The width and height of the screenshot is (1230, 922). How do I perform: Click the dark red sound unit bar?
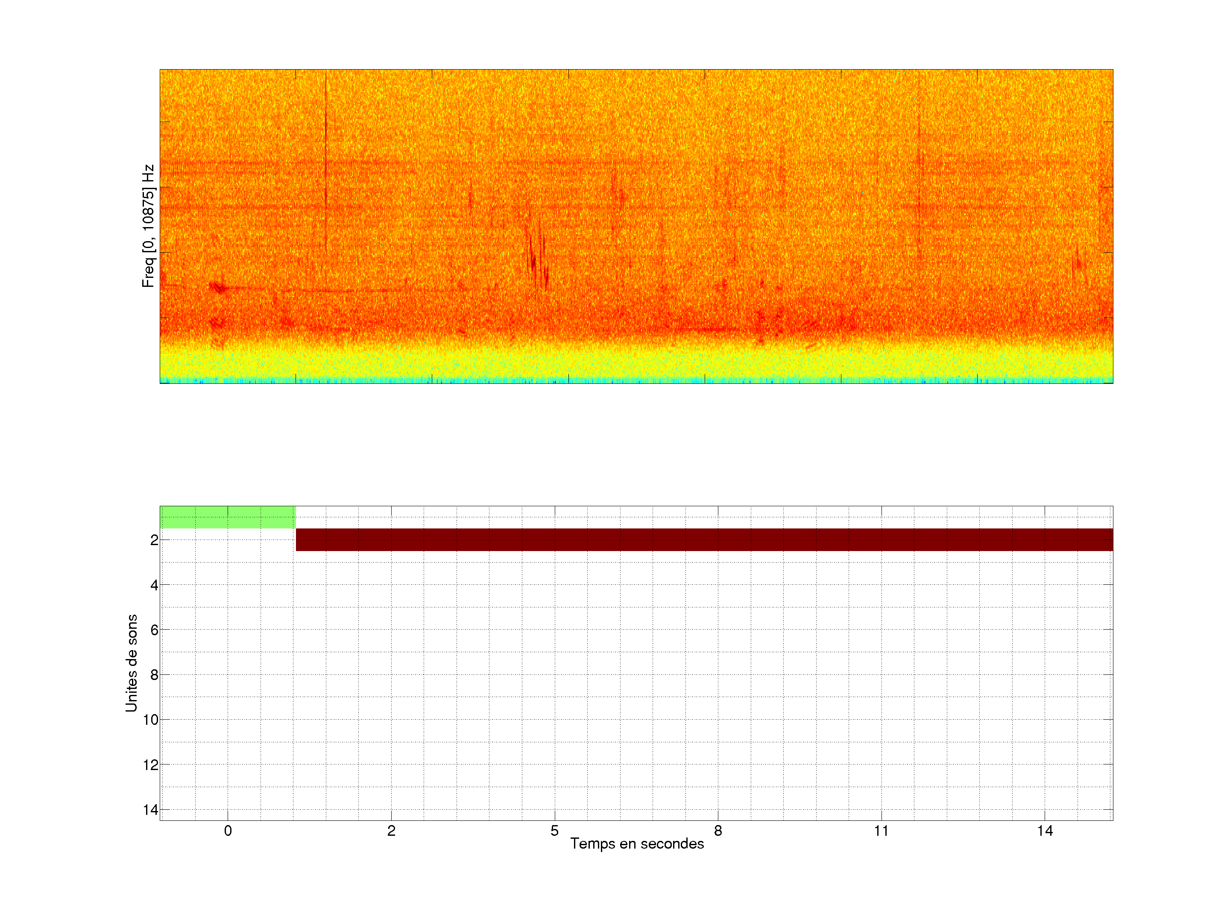(704, 540)
